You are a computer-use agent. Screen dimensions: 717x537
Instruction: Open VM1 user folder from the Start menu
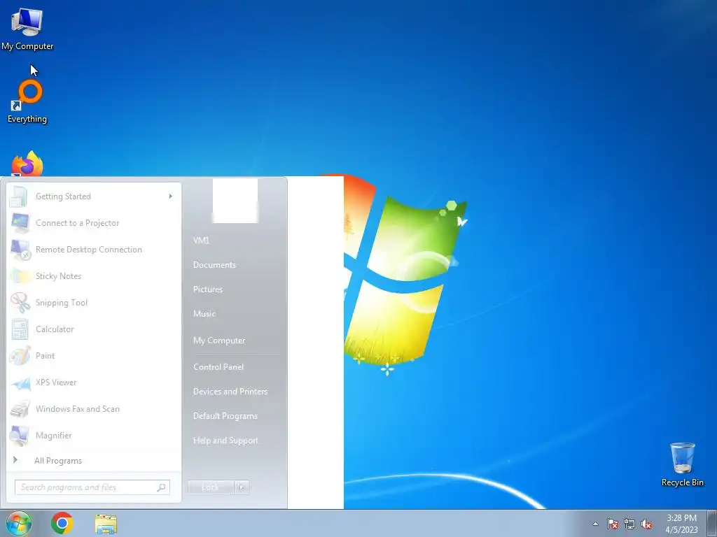pyautogui.click(x=201, y=241)
